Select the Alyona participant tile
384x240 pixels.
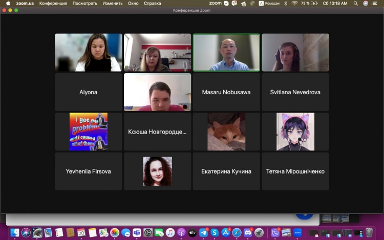(x=89, y=92)
